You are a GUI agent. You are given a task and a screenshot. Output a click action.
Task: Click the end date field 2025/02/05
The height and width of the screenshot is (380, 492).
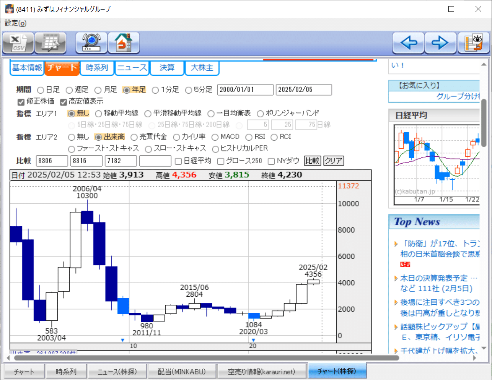(x=304, y=89)
